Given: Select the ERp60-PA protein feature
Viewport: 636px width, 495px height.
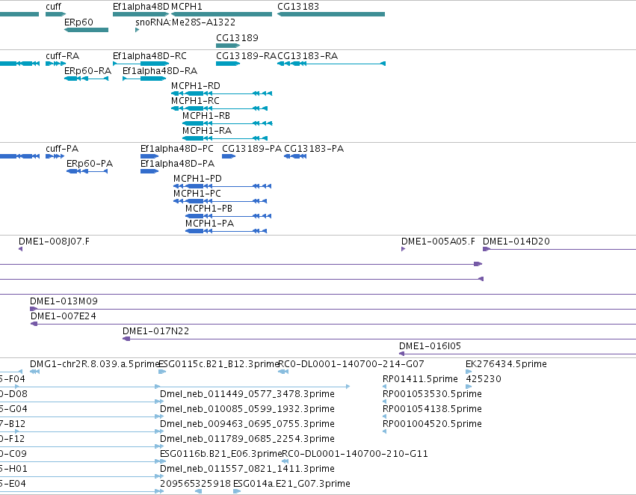Looking at the screenshot, I should 87,171.
